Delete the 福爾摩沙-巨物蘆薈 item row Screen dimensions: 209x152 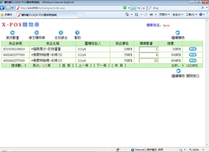(x=193, y=49)
